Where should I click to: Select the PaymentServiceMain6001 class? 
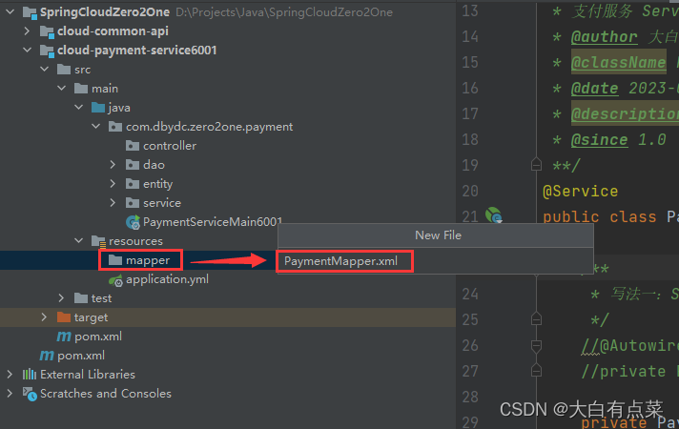click(x=212, y=221)
